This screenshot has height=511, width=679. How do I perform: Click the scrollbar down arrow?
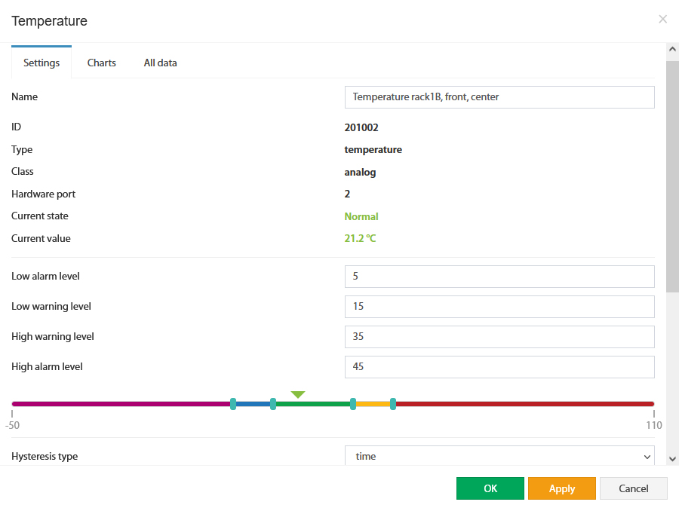point(672,459)
